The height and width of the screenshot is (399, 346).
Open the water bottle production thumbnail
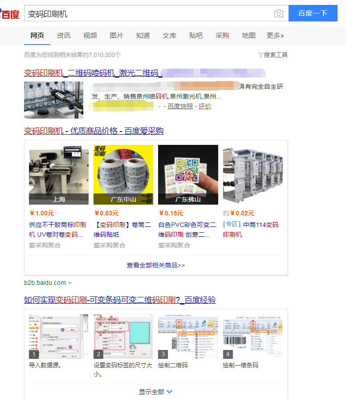(x=53, y=100)
